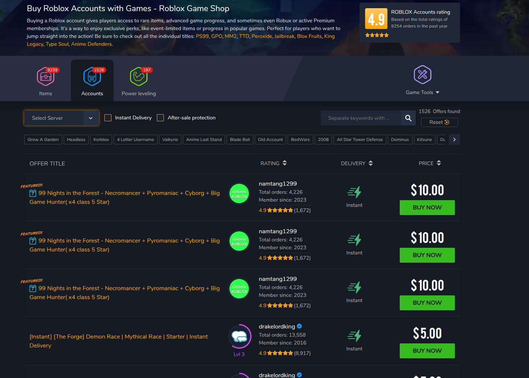Select the Accounts helmet shield icon
The width and height of the screenshot is (529, 378).
(92, 77)
